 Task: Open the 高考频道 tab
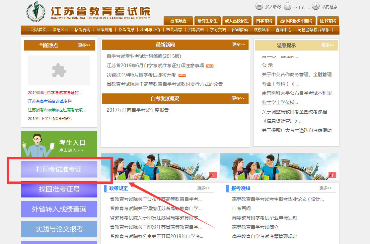pyautogui.click(x=178, y=21)
